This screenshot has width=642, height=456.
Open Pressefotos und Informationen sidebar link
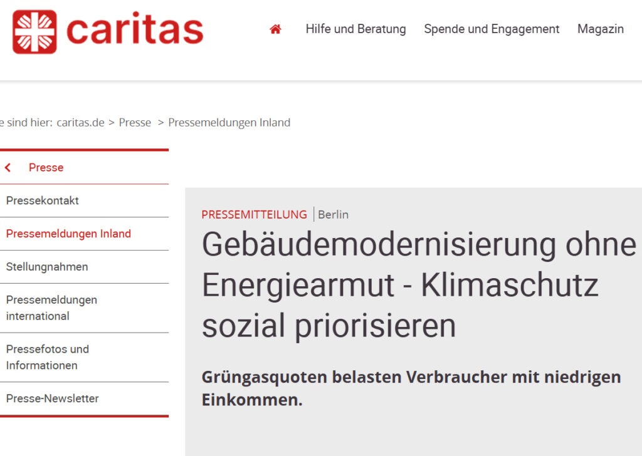(48, 357)
